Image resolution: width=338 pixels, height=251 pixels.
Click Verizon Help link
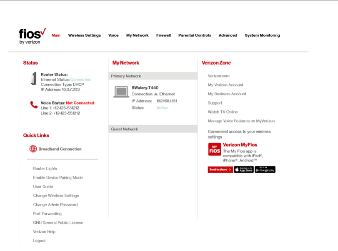pyautogui.click(x=44, y=231)
